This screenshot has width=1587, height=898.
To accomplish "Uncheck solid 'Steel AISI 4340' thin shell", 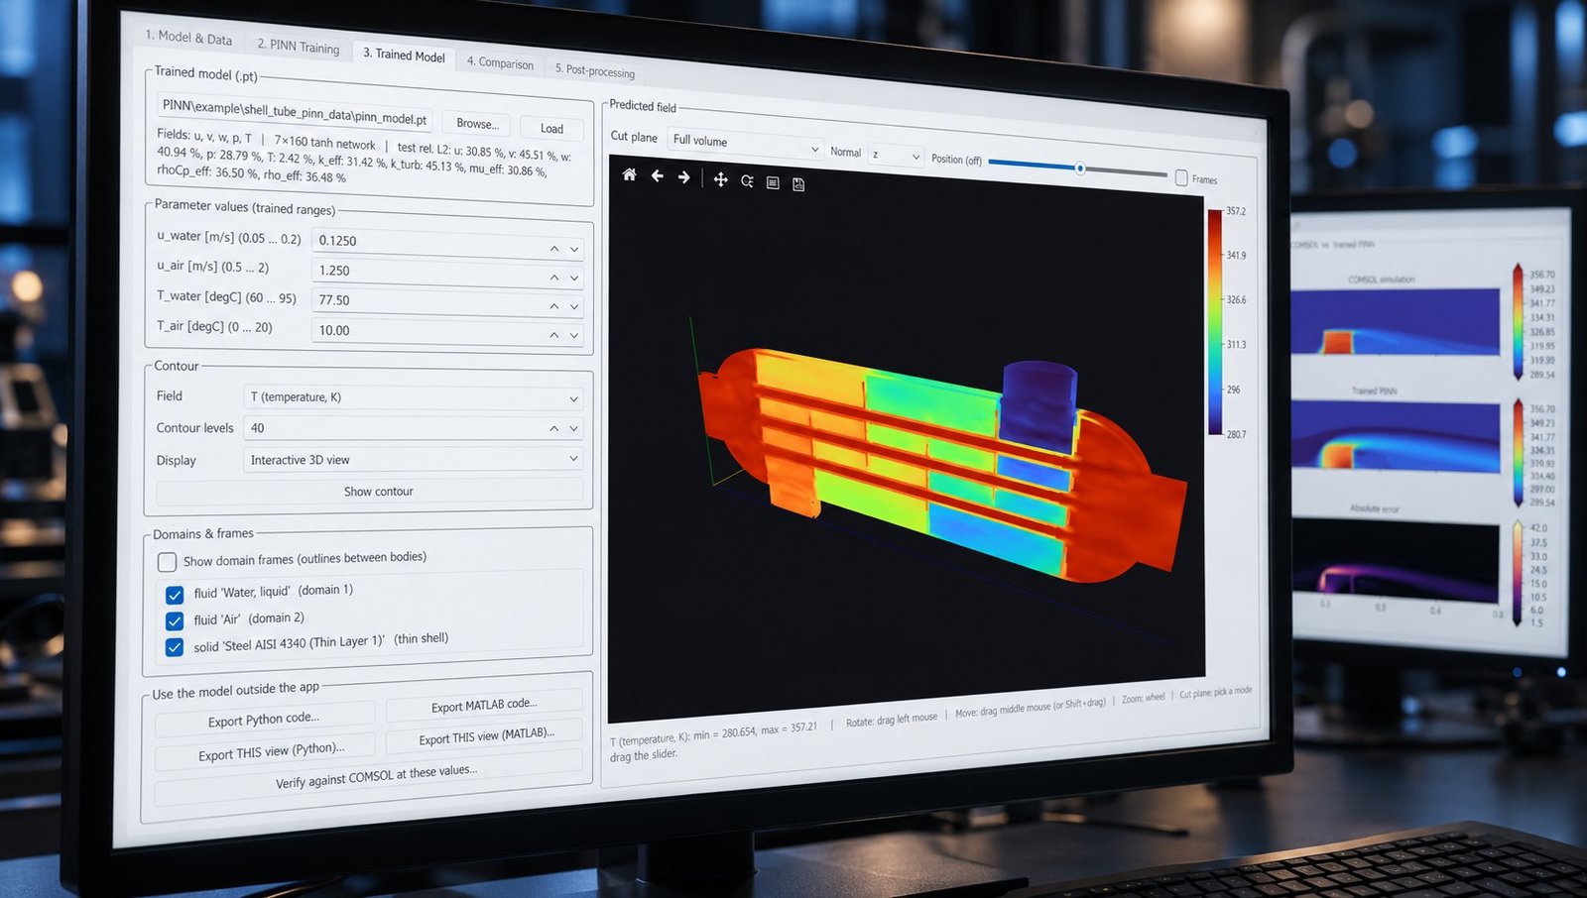I will [175, 647].
